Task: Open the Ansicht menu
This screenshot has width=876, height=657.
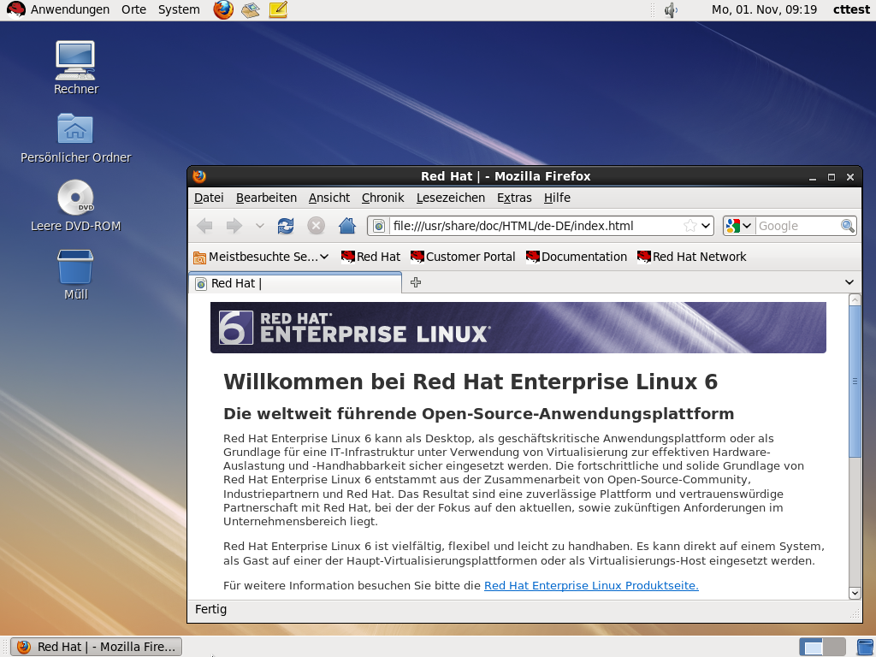Action: [x=329, y=198]
